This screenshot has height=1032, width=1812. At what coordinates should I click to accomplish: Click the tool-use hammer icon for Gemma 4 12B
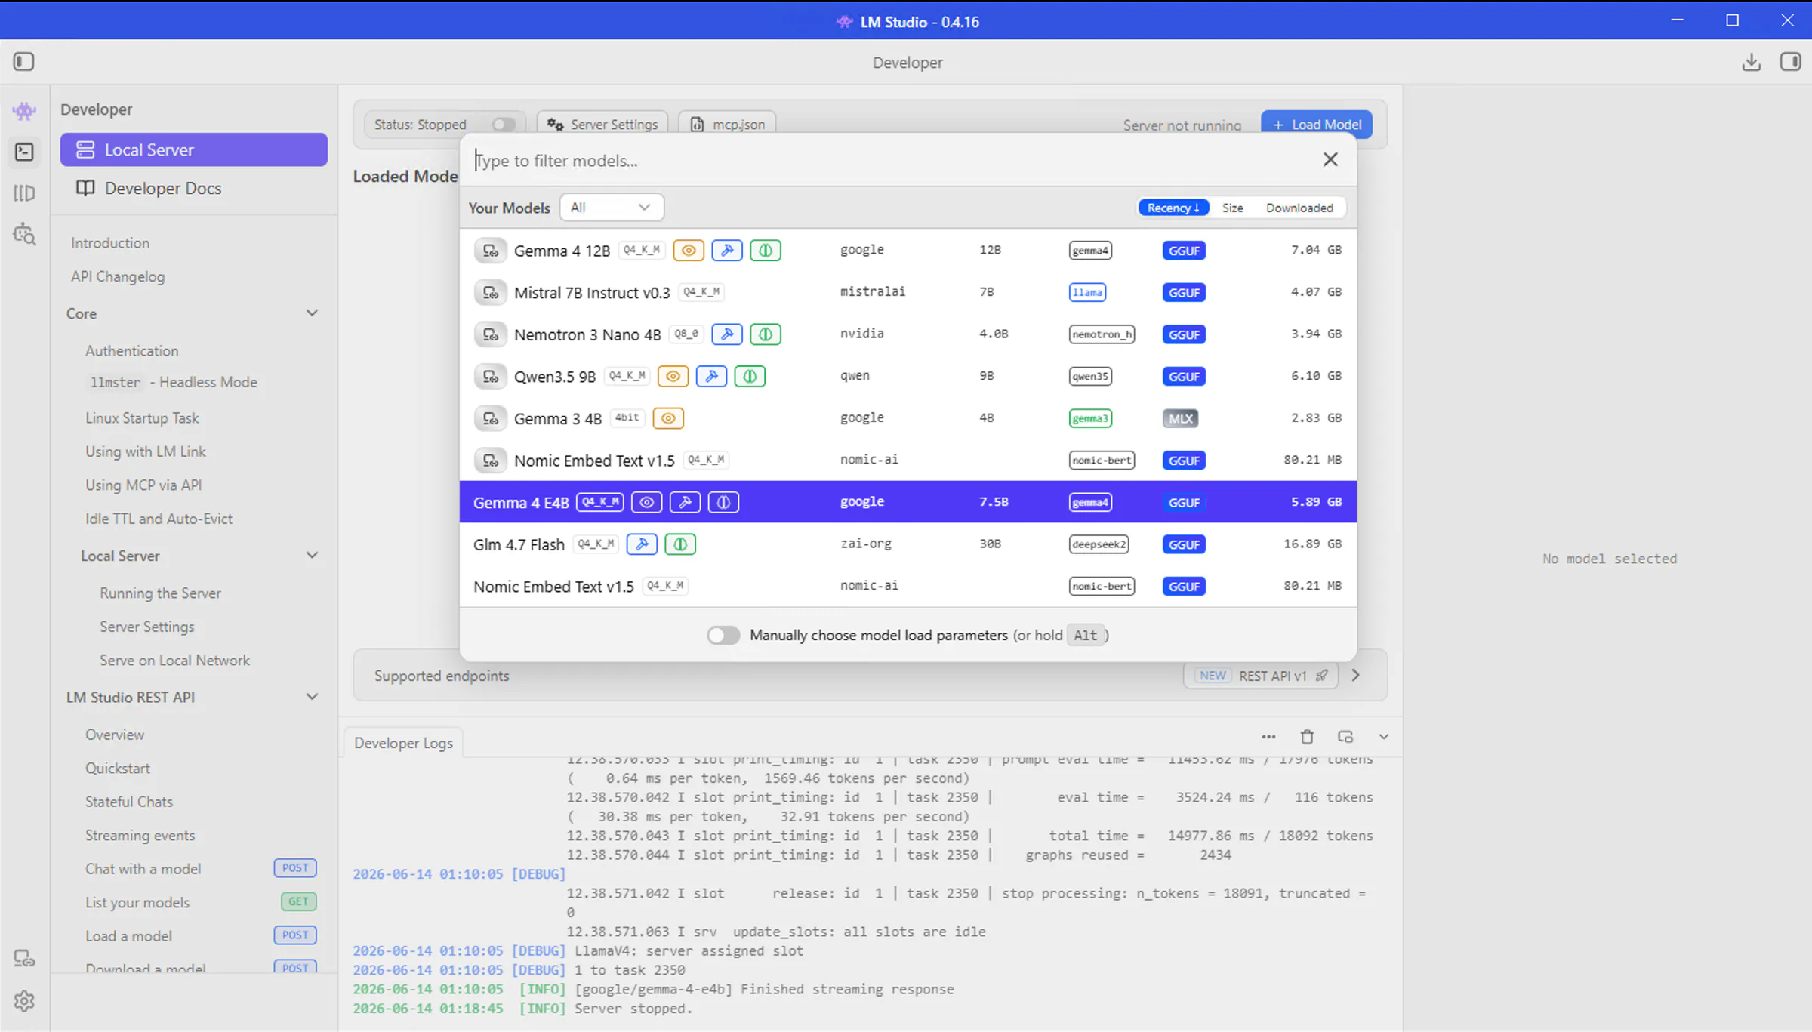pos(727,251)
